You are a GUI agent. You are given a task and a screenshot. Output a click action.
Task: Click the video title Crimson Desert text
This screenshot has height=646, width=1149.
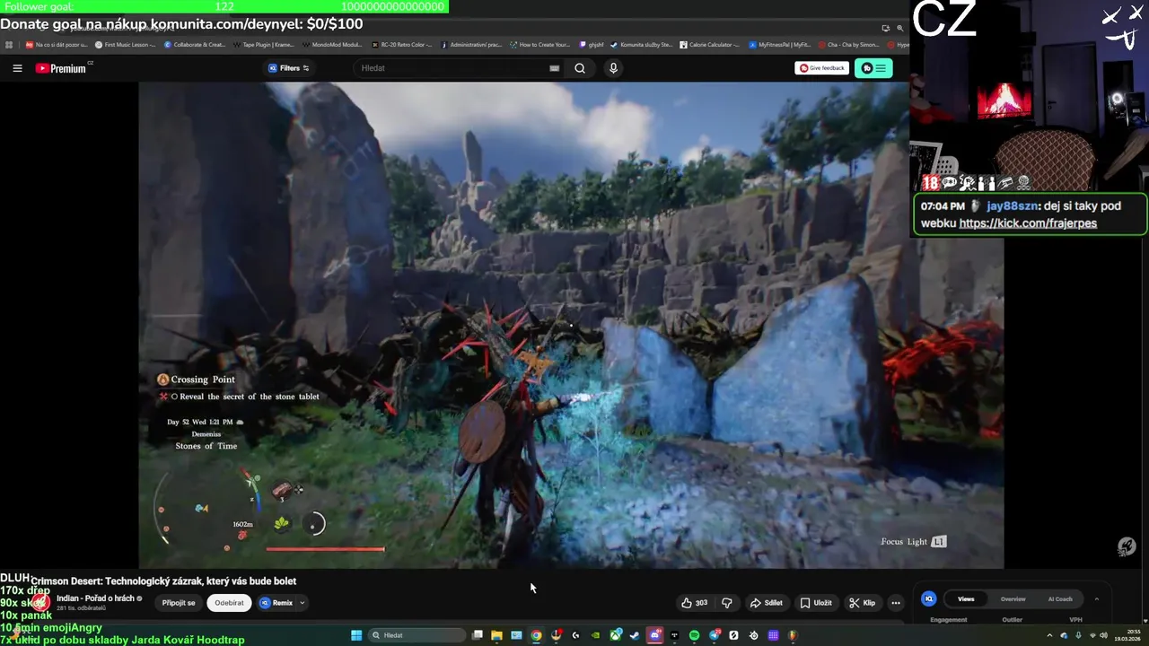[163, 581]
